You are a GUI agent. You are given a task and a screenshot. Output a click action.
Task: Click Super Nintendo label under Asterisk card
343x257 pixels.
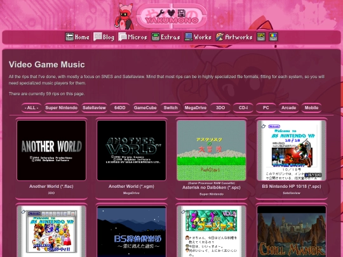click(212, 194)
